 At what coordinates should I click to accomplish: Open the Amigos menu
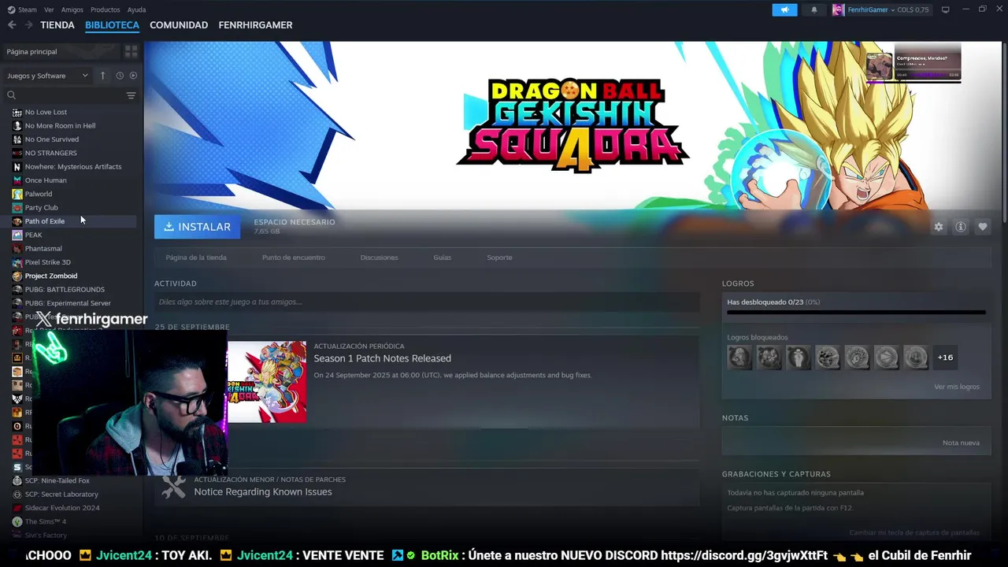pyautogui.click(x=72, y=9)
